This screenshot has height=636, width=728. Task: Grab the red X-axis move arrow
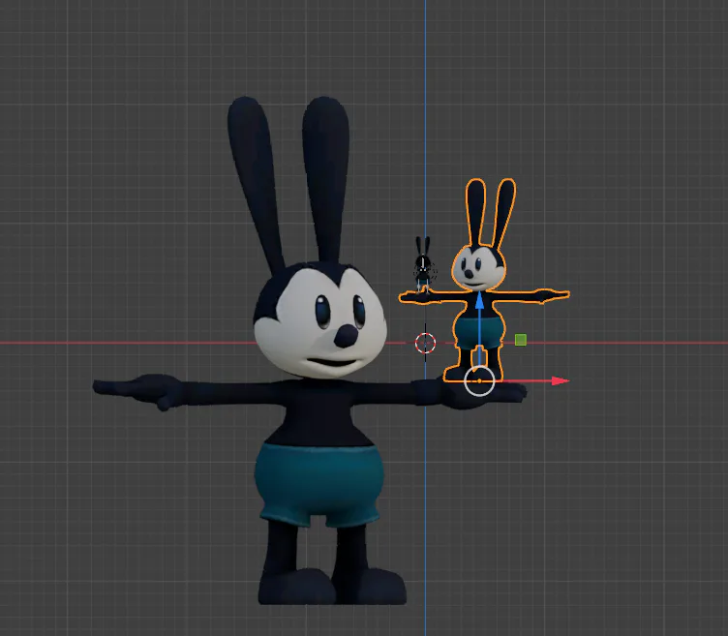[x=560, y=381]
